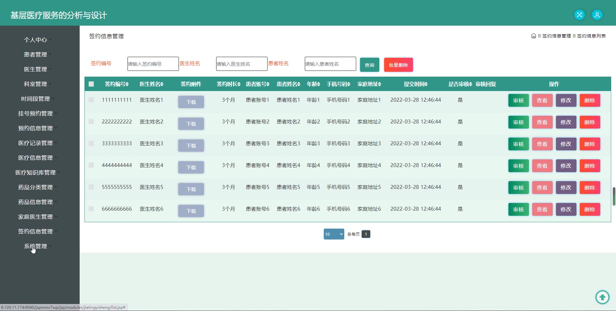
Task: Click the back-to-top arrow icon
Action: click(602, 297)
